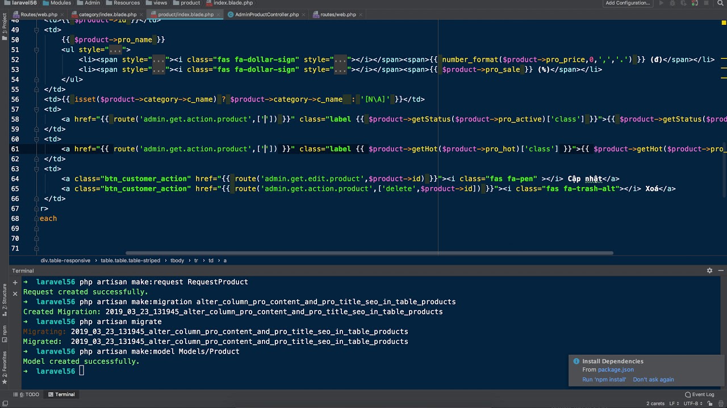The height and width of the screenshot is (408, 727).
Task: Open the Favorites tool window
Action: (x=5, y=367)
